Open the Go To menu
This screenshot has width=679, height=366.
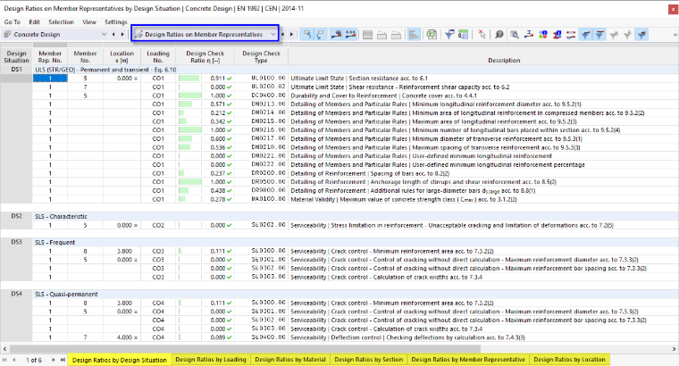(x=13, y=21)
